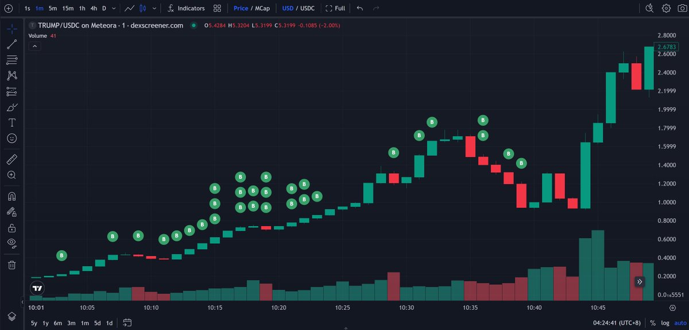
Task: Hide all drawings with the eye icon
Action: [12, 243]
